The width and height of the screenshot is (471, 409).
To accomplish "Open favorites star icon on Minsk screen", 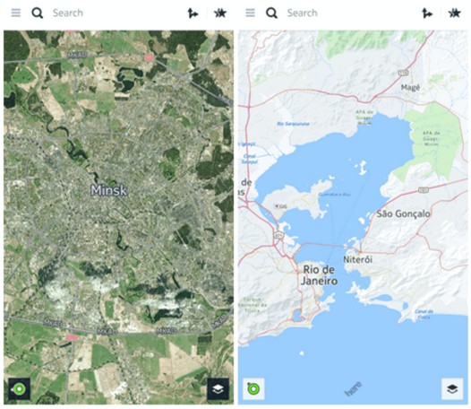I will pos(220,13).
